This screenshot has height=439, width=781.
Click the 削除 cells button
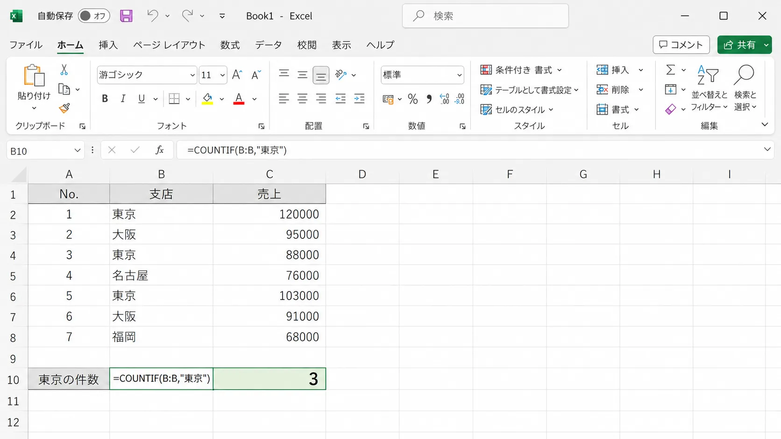614,90
